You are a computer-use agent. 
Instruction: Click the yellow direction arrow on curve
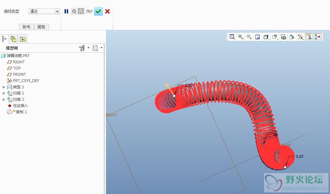[x=169, y=89]
